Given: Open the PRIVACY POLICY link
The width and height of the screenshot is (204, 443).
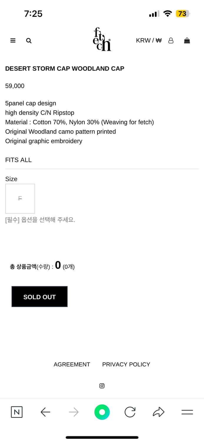Looking at the screenshot, I should pos(126,364).
